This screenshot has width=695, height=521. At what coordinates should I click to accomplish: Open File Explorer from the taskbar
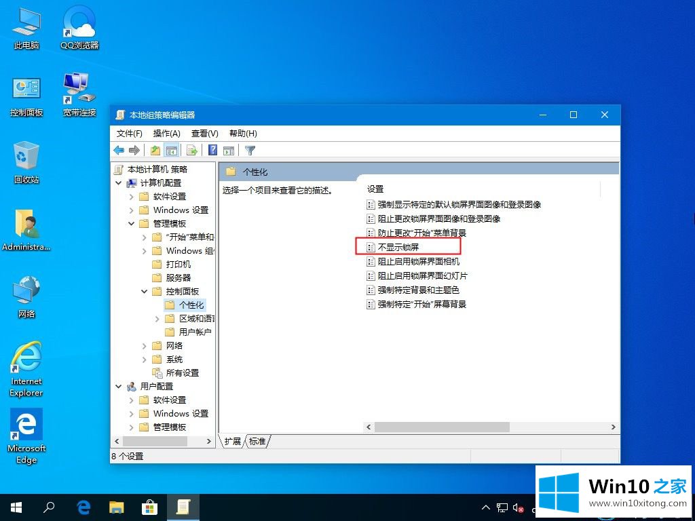click(117, 507)
